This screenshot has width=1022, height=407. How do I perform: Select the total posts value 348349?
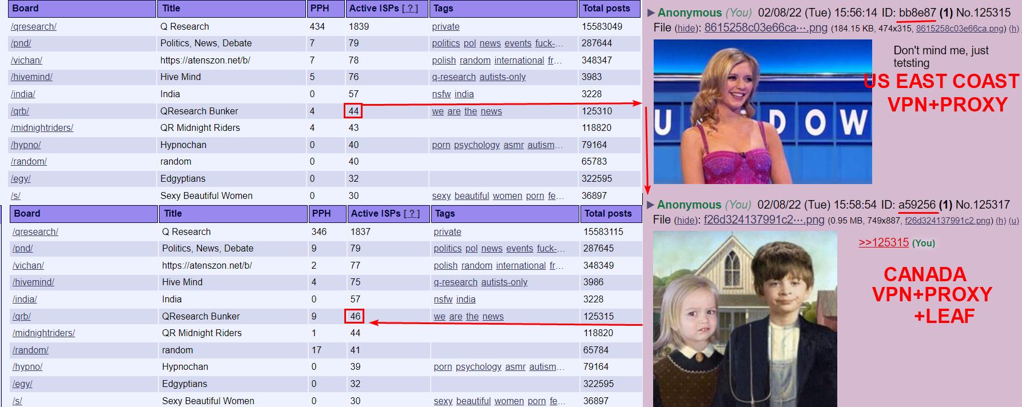[x=599, y=266]
